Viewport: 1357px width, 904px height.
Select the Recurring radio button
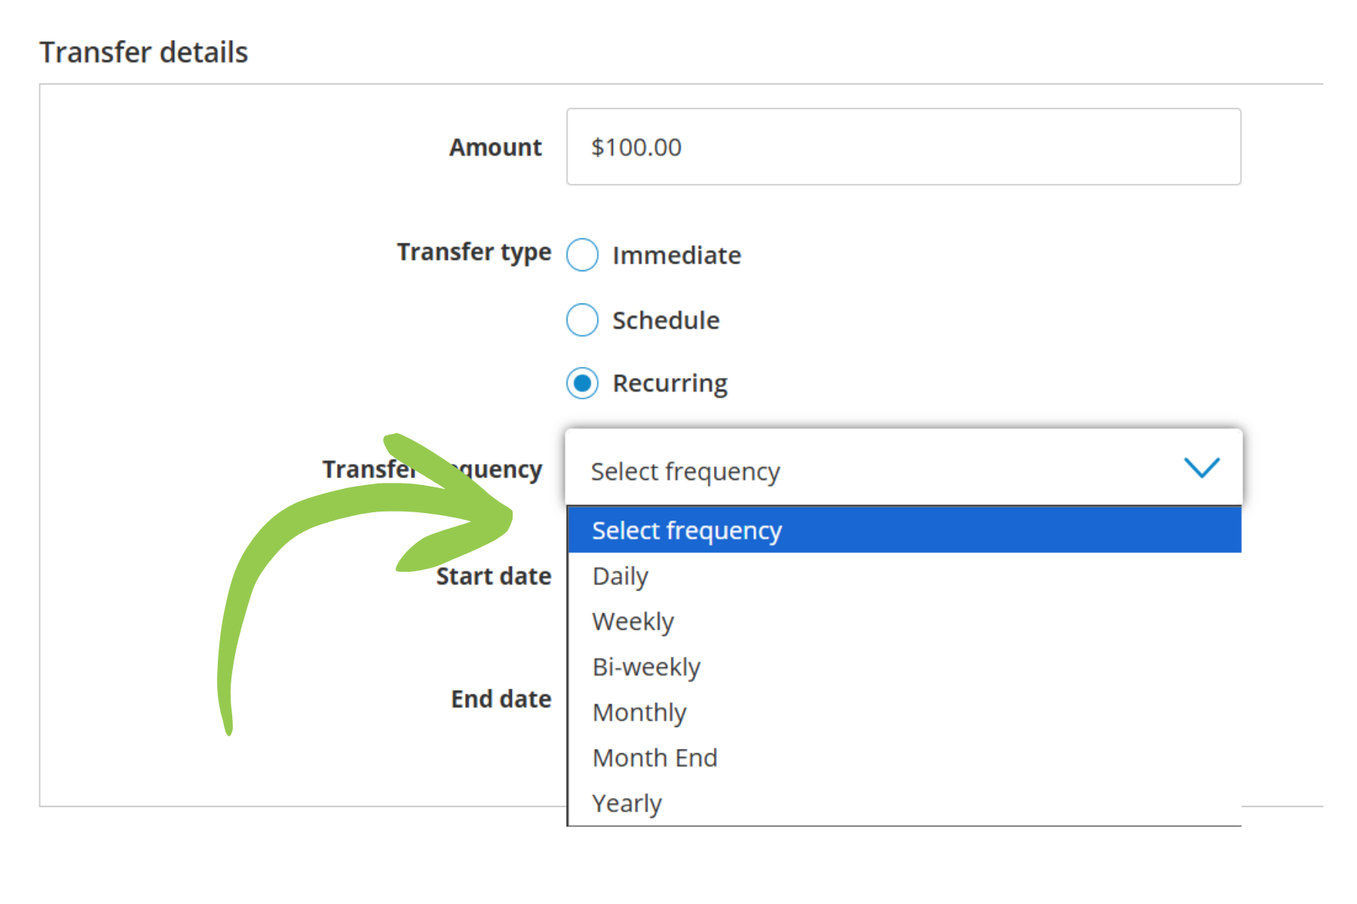pyautogui.click(x=582, y=383)
